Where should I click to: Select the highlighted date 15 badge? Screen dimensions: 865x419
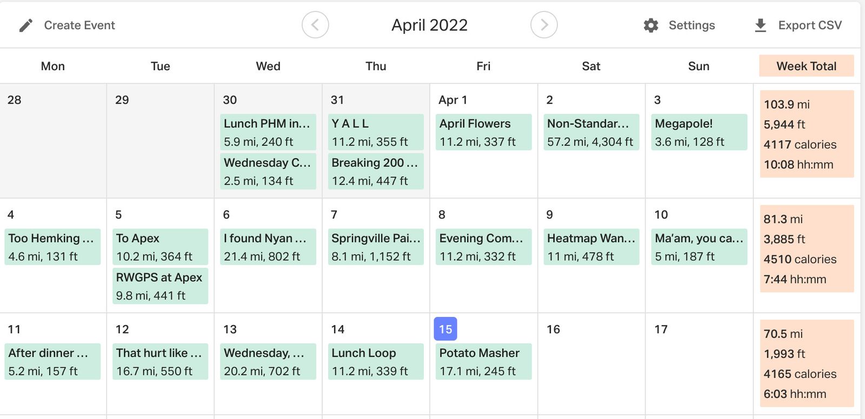point(445,329)
